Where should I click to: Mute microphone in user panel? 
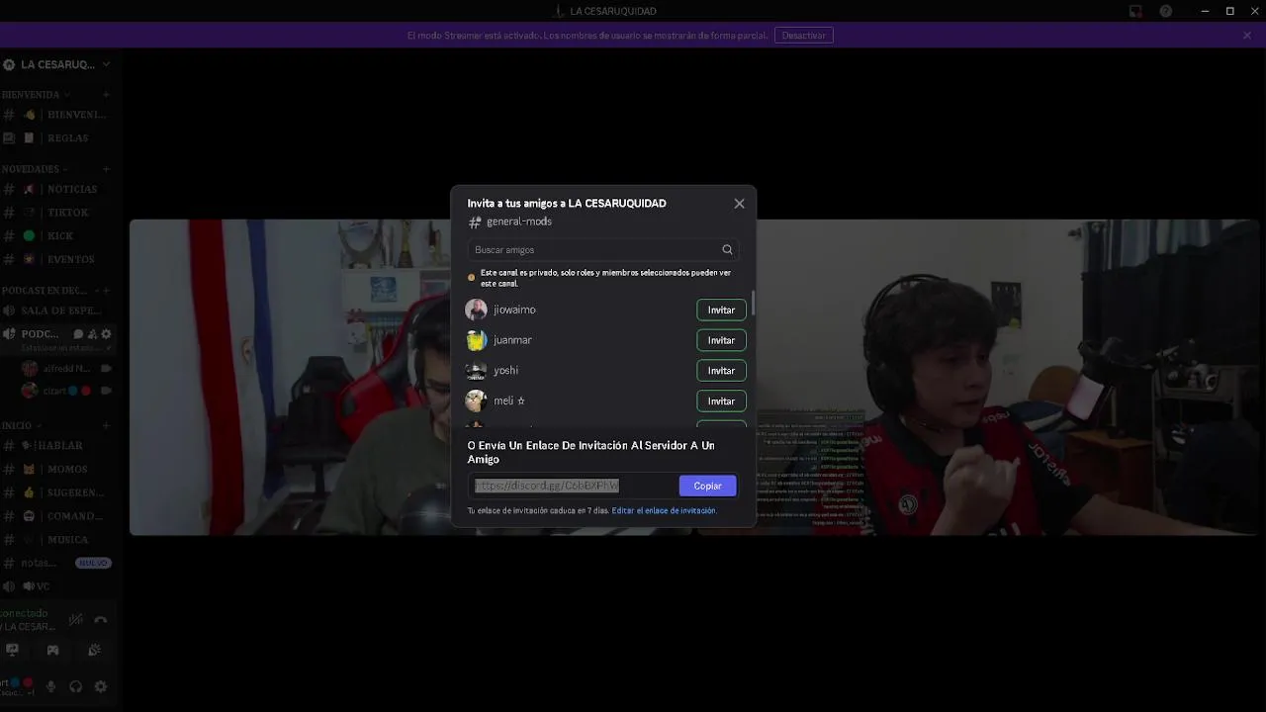point(52,686)
